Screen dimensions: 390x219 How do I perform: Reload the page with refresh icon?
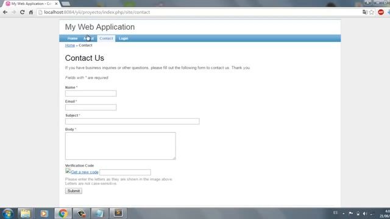click(x=22, y=12)
